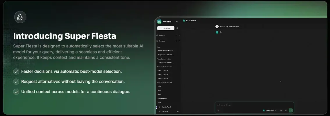
Task: Open the Projects section
Action: pos(161,41)
